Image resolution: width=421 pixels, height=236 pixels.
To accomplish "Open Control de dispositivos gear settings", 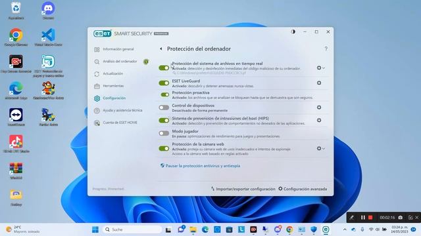I will point(319,108).
